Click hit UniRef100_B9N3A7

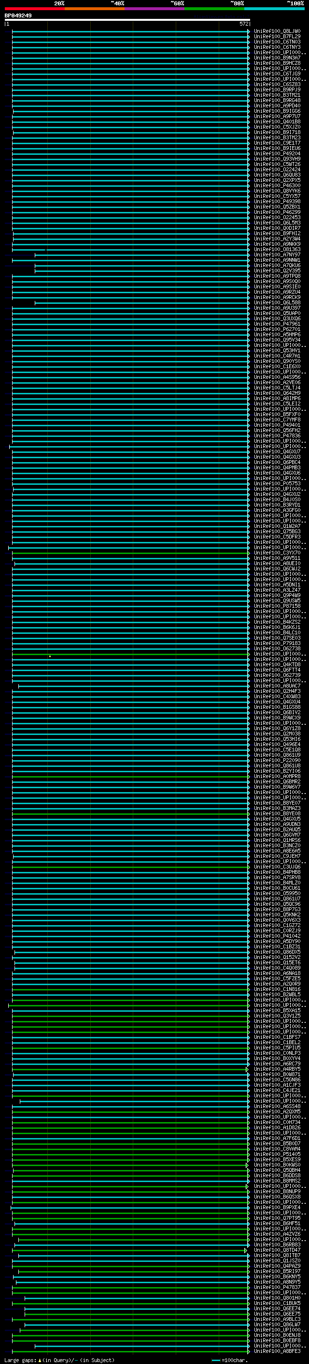click(277, 58)
